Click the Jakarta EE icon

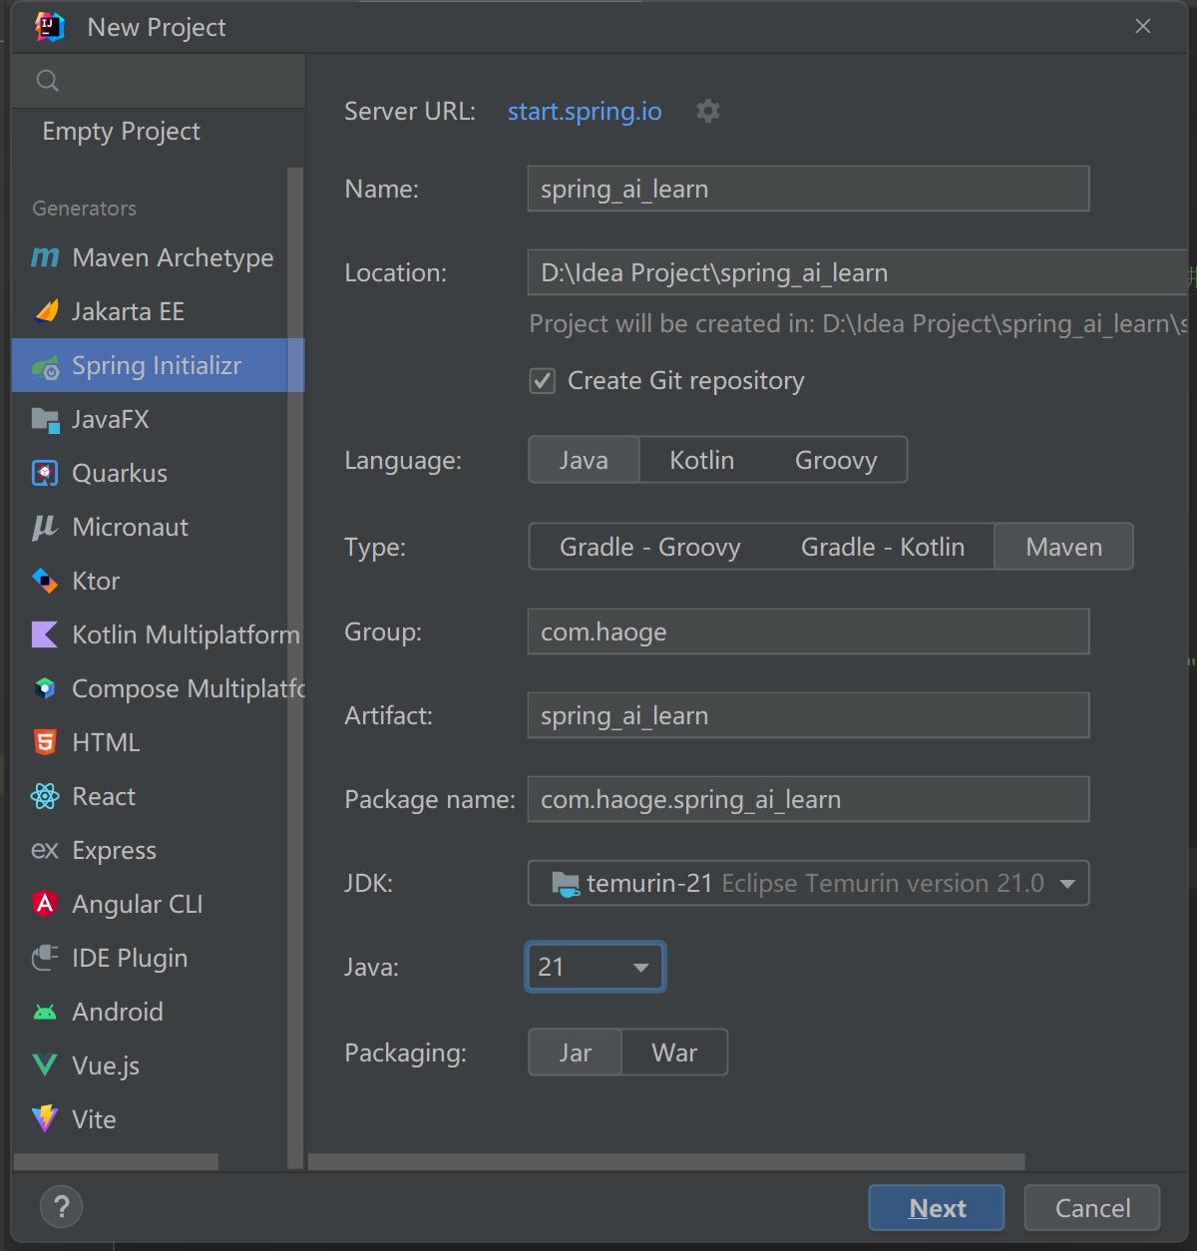(x=46, y=311)
